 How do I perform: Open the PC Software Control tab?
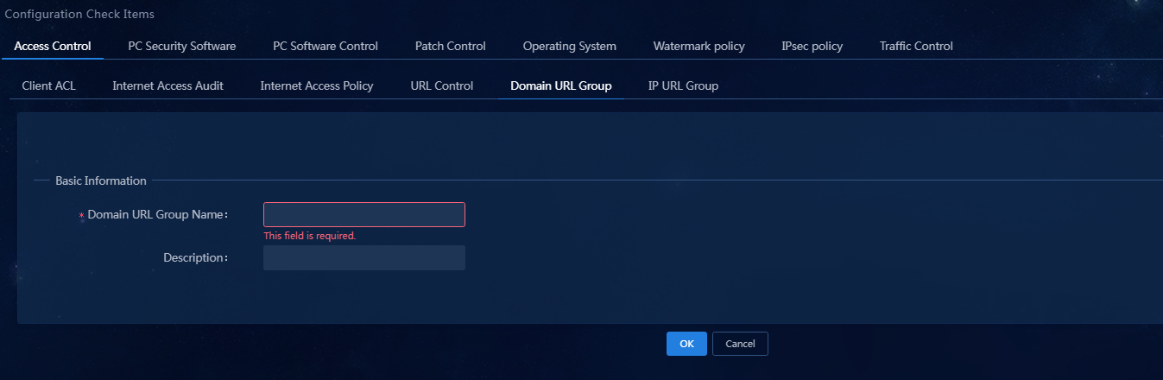pyautogui.click(x=326, y=46)
